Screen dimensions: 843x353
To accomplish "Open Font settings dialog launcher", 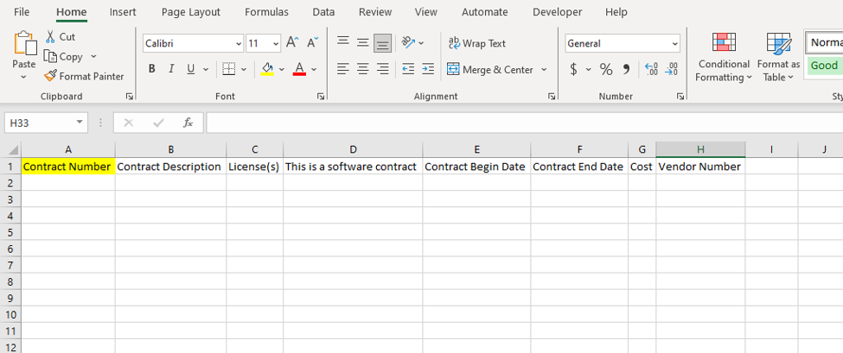I will 321,97.
